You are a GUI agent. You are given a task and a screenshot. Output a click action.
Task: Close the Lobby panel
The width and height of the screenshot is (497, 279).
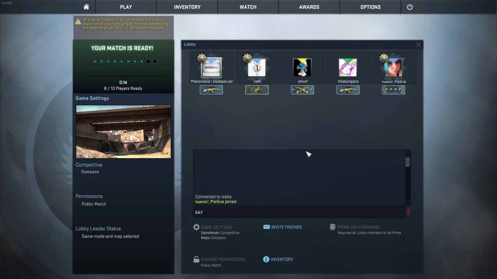(x=419, y=45)
